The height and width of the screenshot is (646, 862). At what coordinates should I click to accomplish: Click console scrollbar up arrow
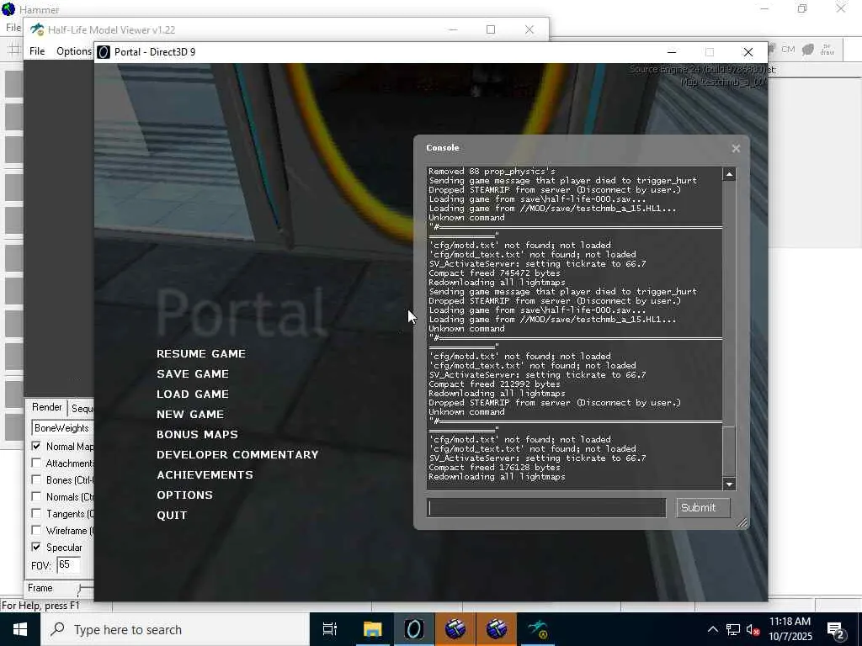click(729, 175)
